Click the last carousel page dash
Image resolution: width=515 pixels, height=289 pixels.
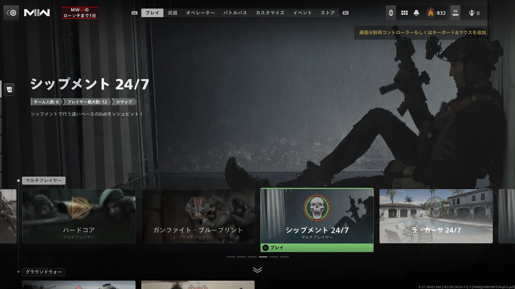coord(285,257)
